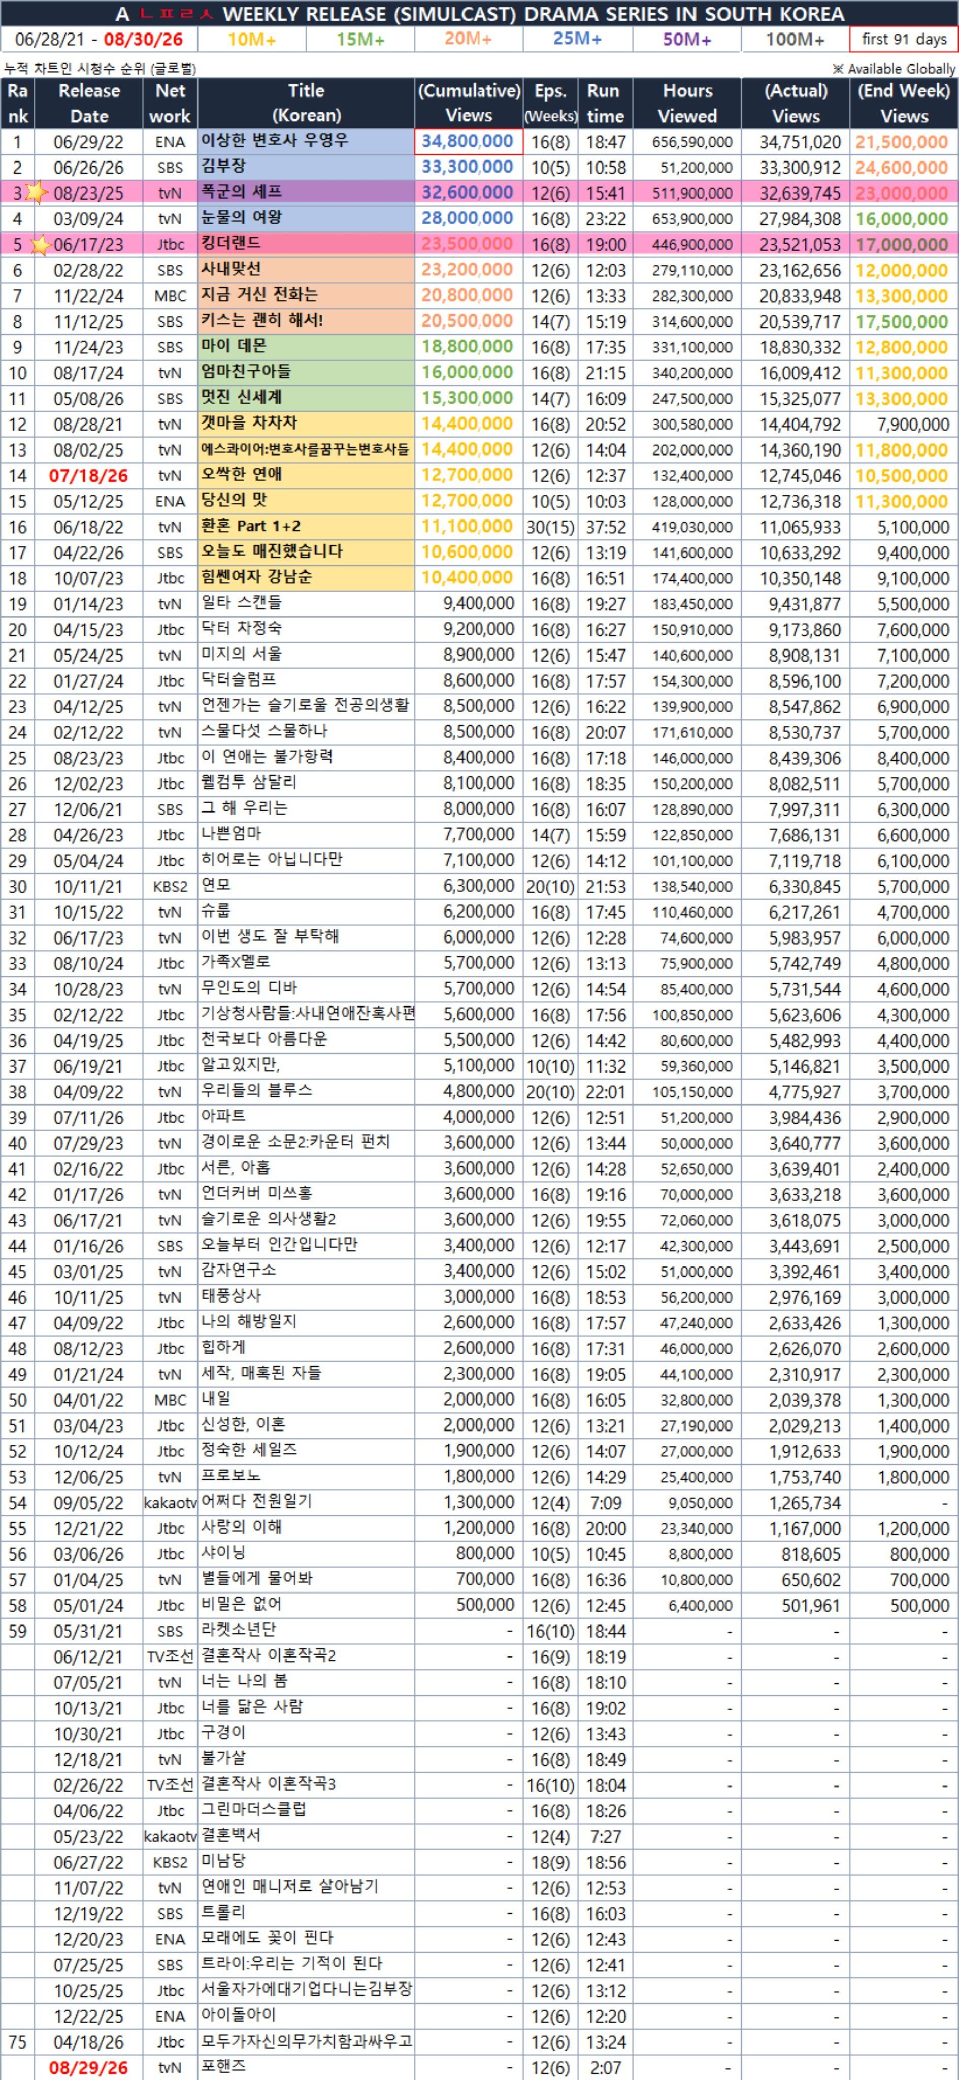Click the 'first 91 days' cell
Viewport: 959px width, 2080px height.
tap(904, 39)
